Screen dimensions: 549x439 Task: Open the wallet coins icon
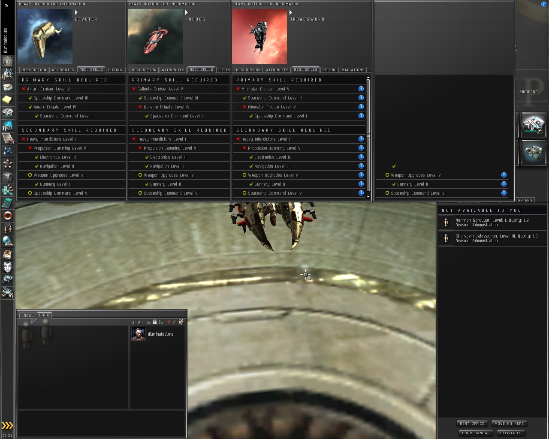pyautogui.click(x=7, y=190)
